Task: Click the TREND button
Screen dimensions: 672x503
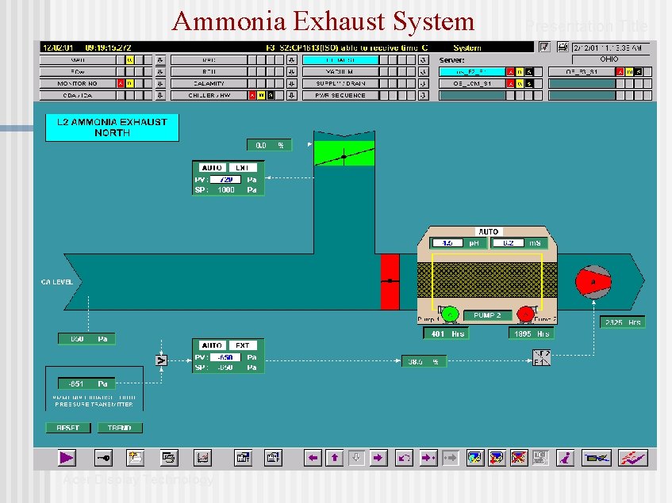Action: 120,428
